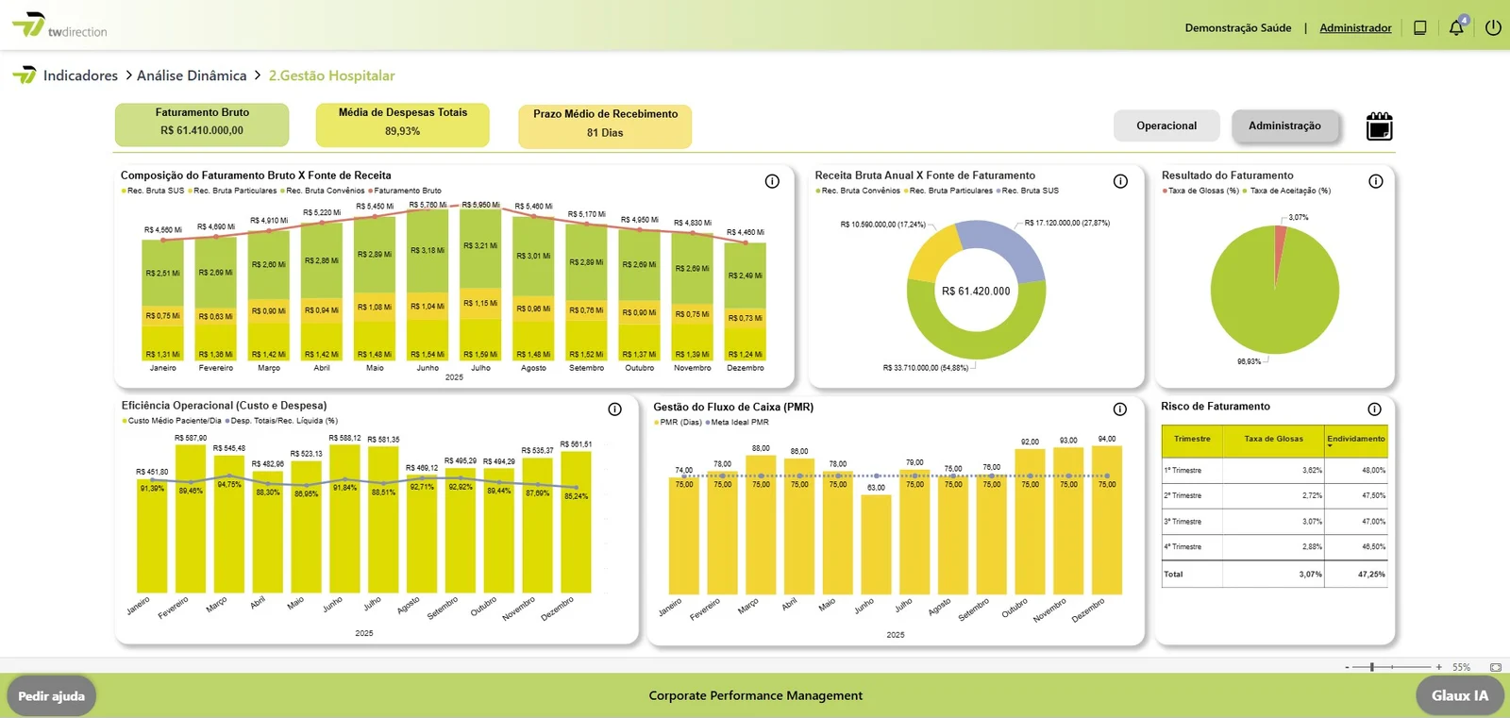Show info for Risco de Faturamento table
1510x718 pixels.
pos(1374,409)
